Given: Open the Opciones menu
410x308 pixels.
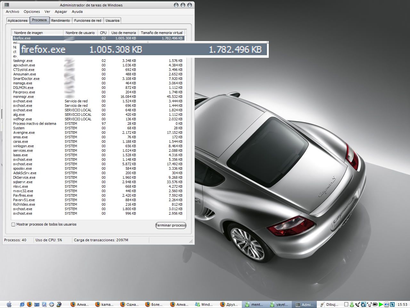Looking at the screenshot, I should click(x=32, y=12).
